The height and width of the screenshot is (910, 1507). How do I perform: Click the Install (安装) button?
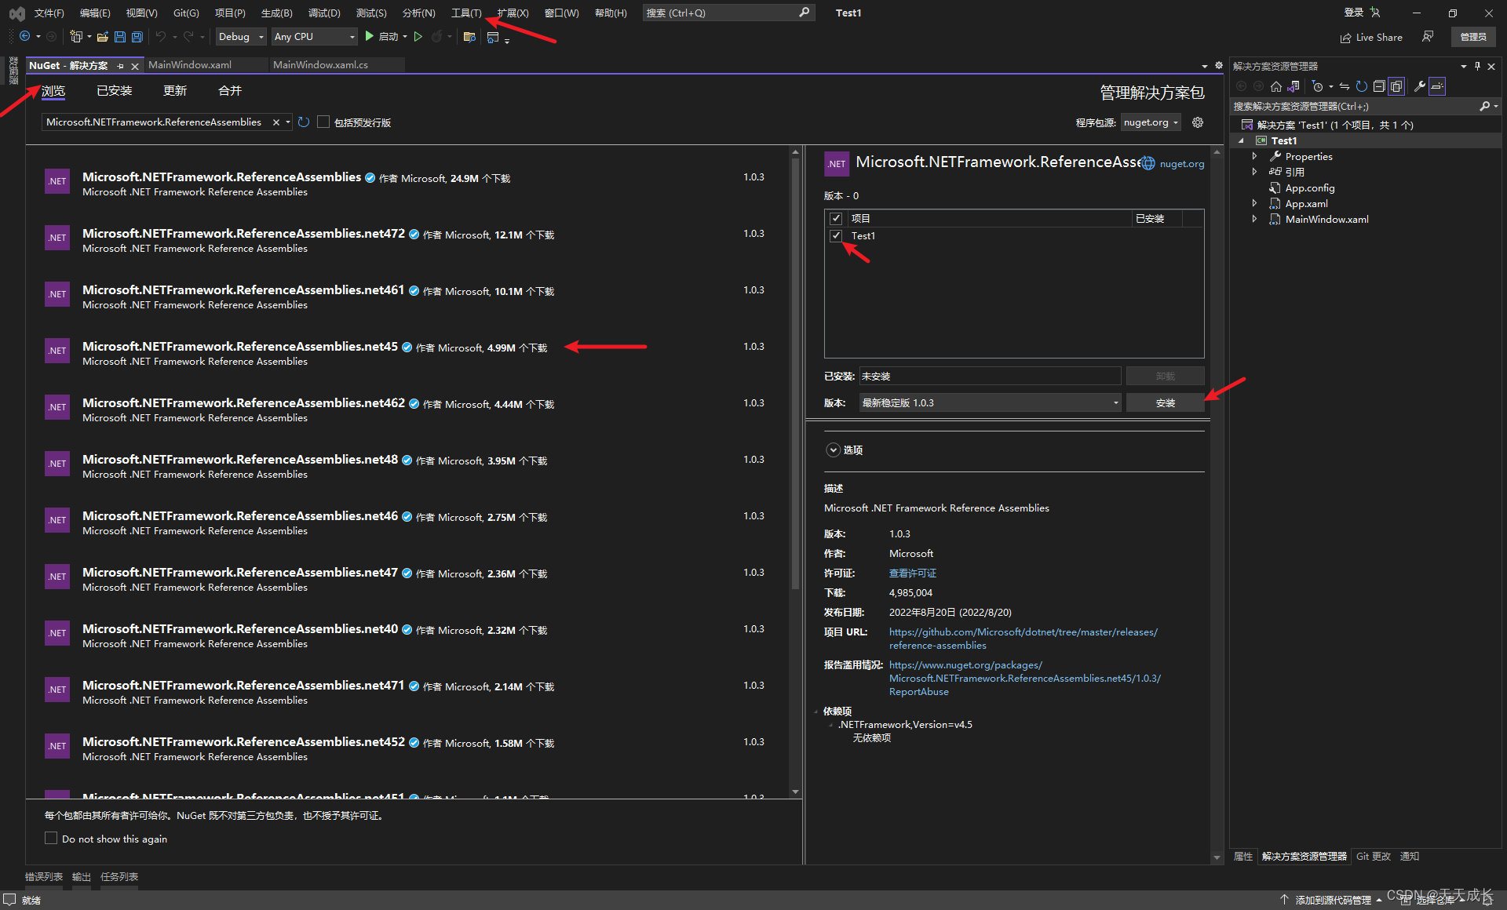1165,402
